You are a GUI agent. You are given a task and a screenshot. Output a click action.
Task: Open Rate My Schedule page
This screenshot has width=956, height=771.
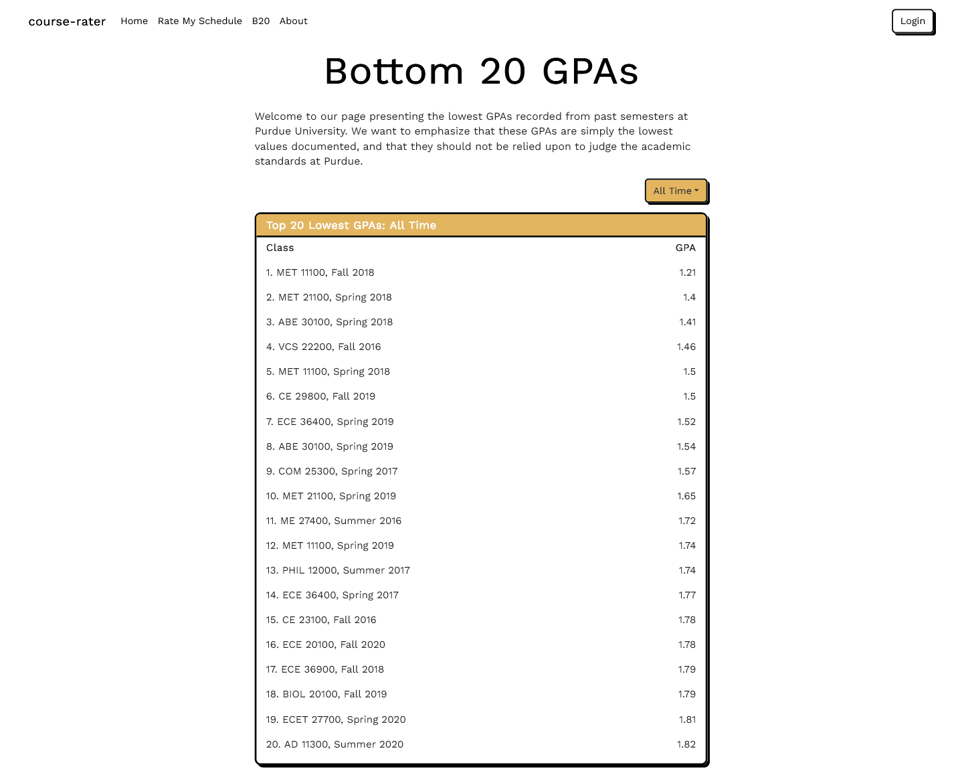(200, 21)
